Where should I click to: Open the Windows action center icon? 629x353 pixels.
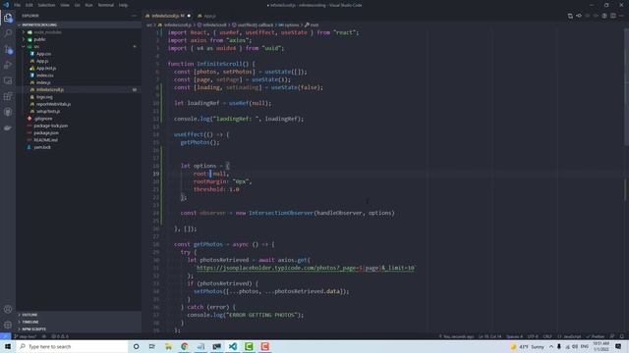[618, 346]
